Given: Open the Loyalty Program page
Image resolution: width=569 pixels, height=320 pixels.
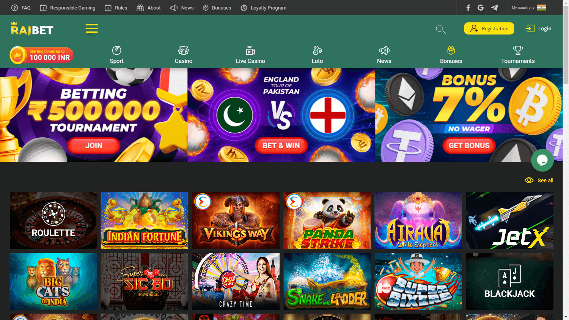Looking at the screenshot, I should point(264,8).
